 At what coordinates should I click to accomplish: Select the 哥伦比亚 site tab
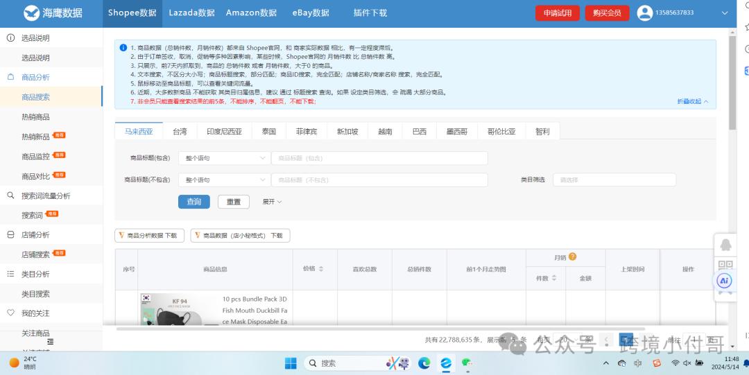(501, 132)
